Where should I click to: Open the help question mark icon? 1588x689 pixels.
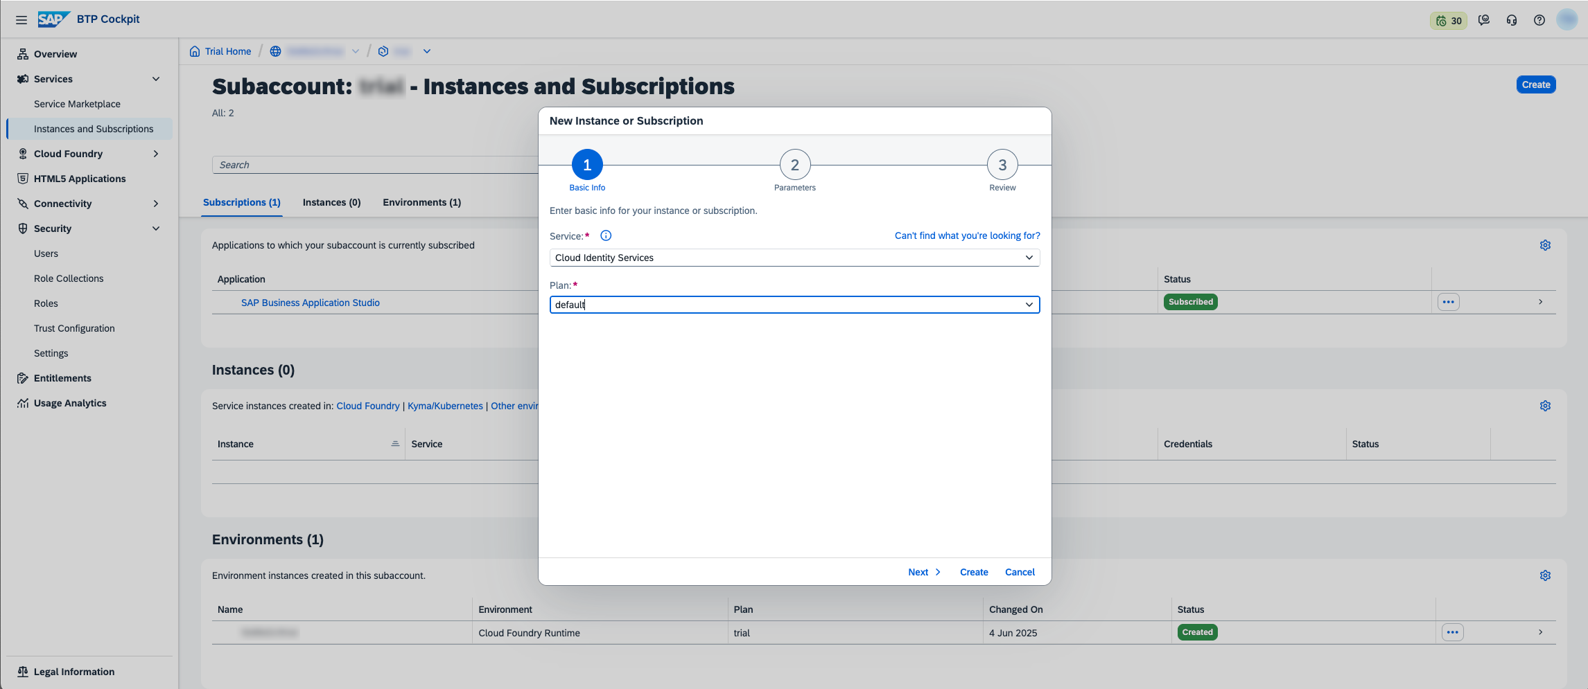[x=1539, y=20]
